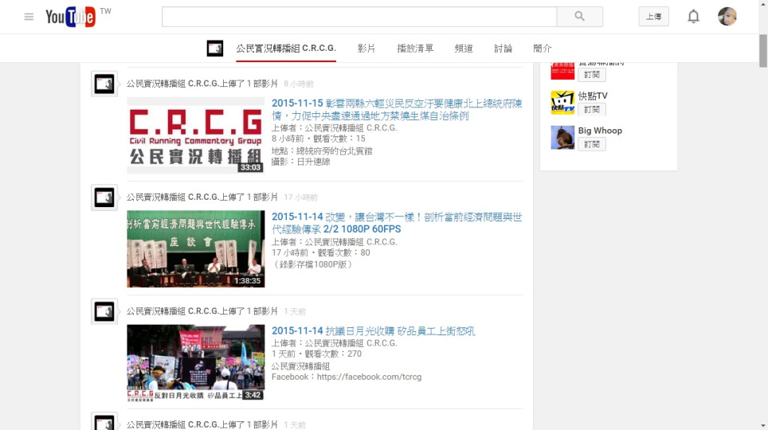Play the protest thumbnail 3:42
This screenshot has width=768, height=430.
(x=195, y=363)
